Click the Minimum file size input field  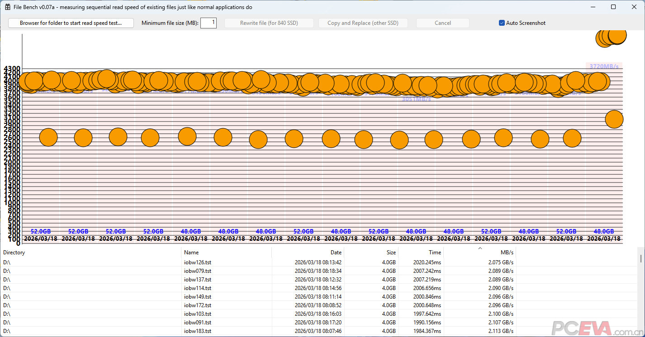coord(208,23)
